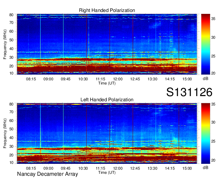The height and width of the screenshot is (178, 219).
Task: Click 14:15 time tick on Left Handed plot
Action: [x=170, y=168]
